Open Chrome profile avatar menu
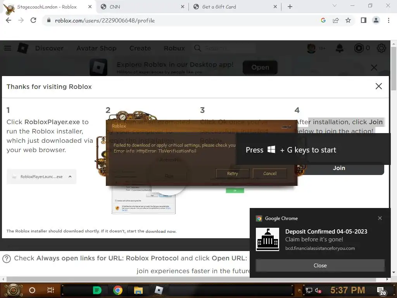This screenshot has height=298, width=397. coord(376,21)
